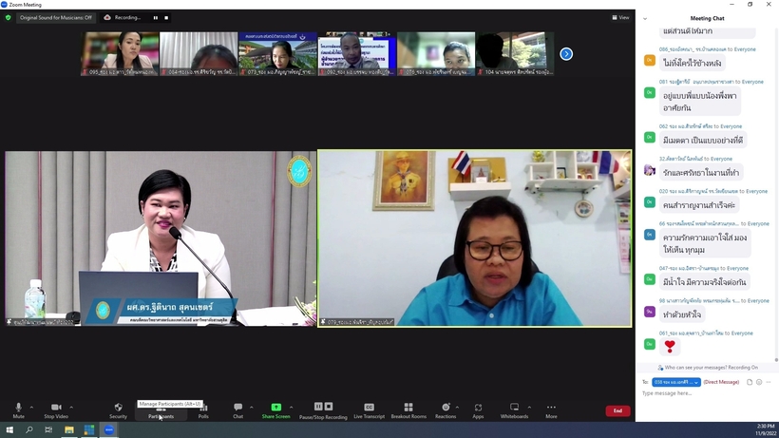The height and width of the screenshot is (438, 779).
Task: Open Zoom Apps
Action: [478, 410]
